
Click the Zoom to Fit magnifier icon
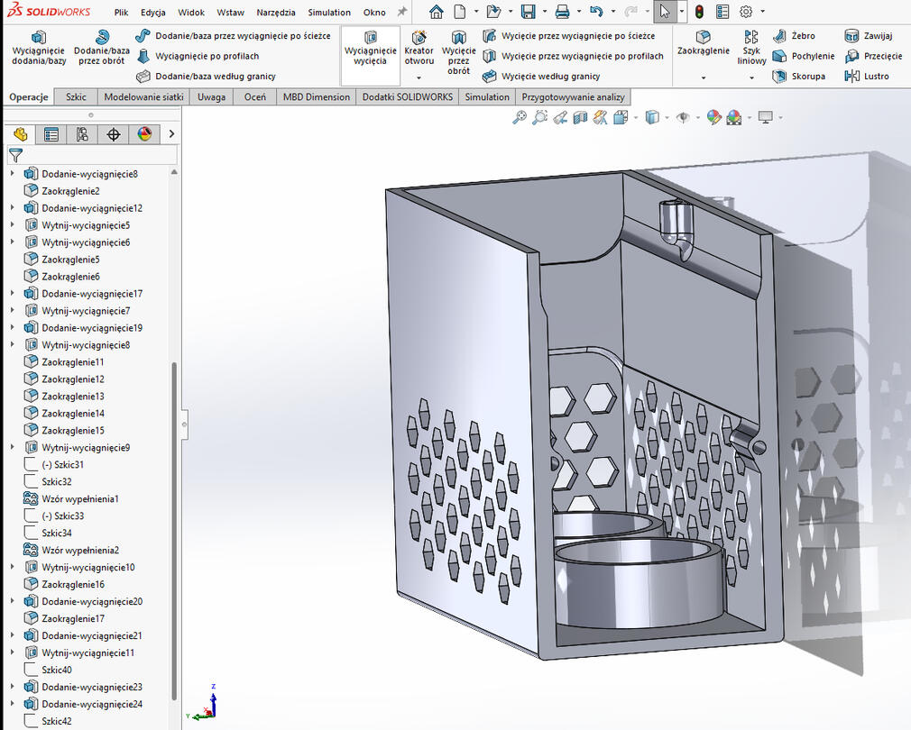pos(520,117)
